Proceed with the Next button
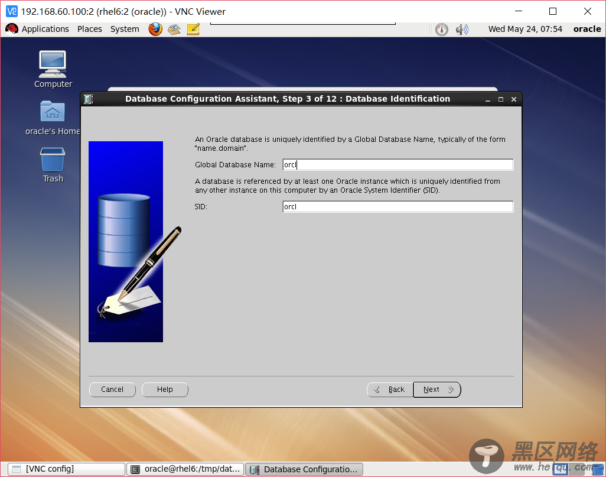This screenshot has height=477, width=606. click(x=437, y=390)
